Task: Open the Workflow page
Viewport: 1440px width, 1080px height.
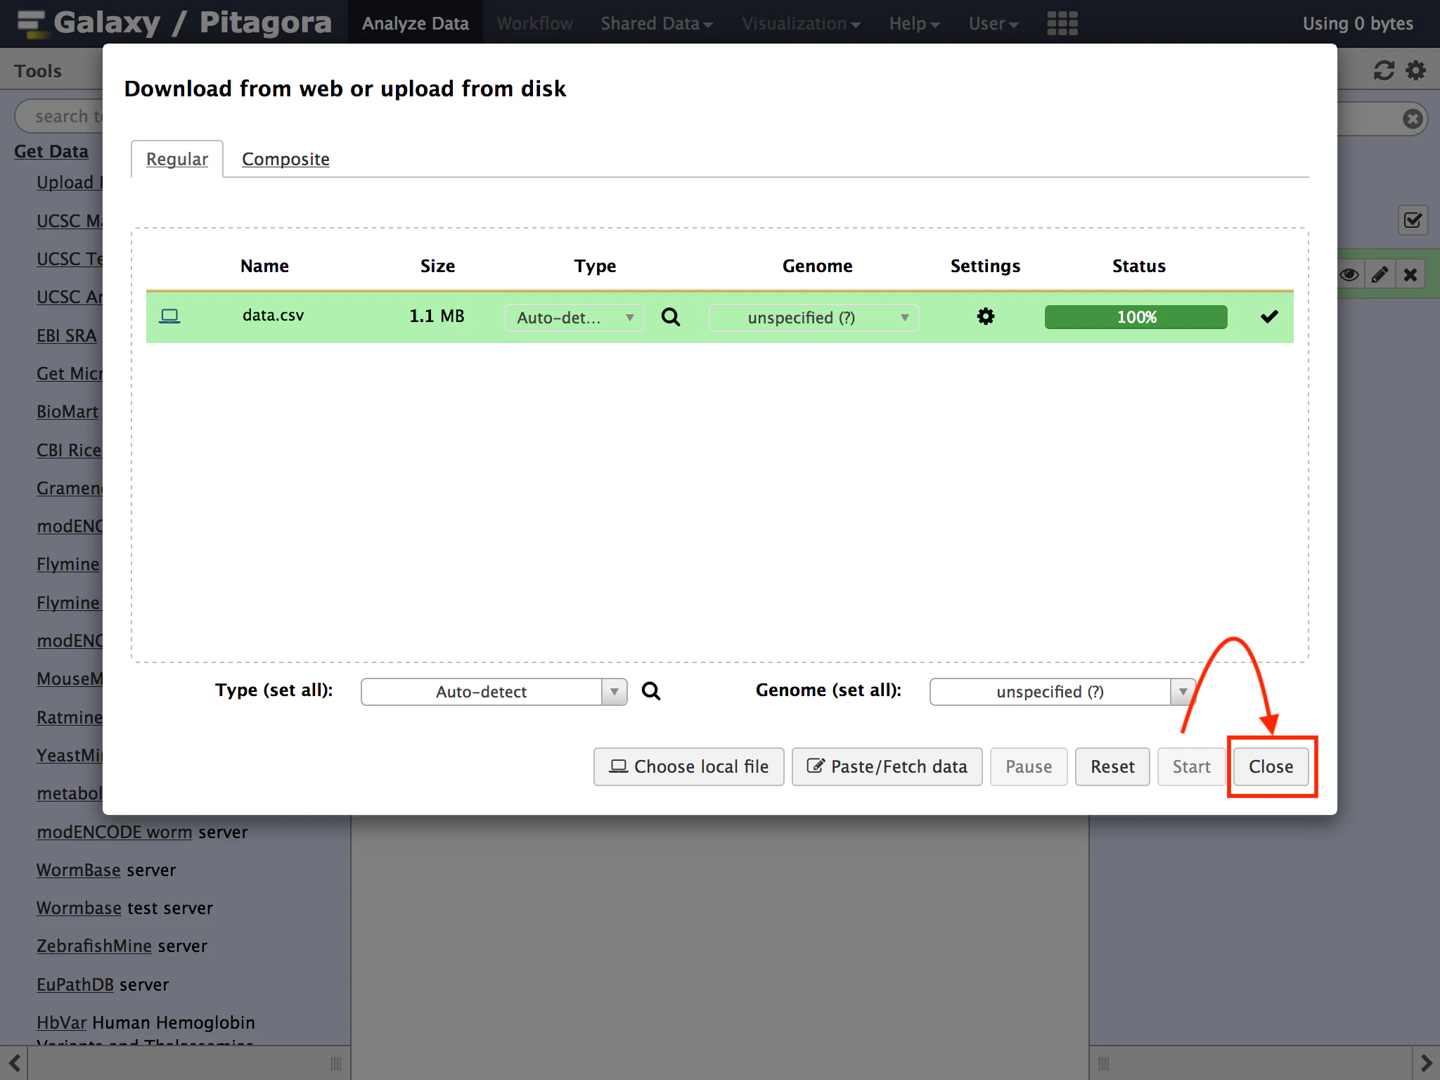Action: [x=534, y=23]
